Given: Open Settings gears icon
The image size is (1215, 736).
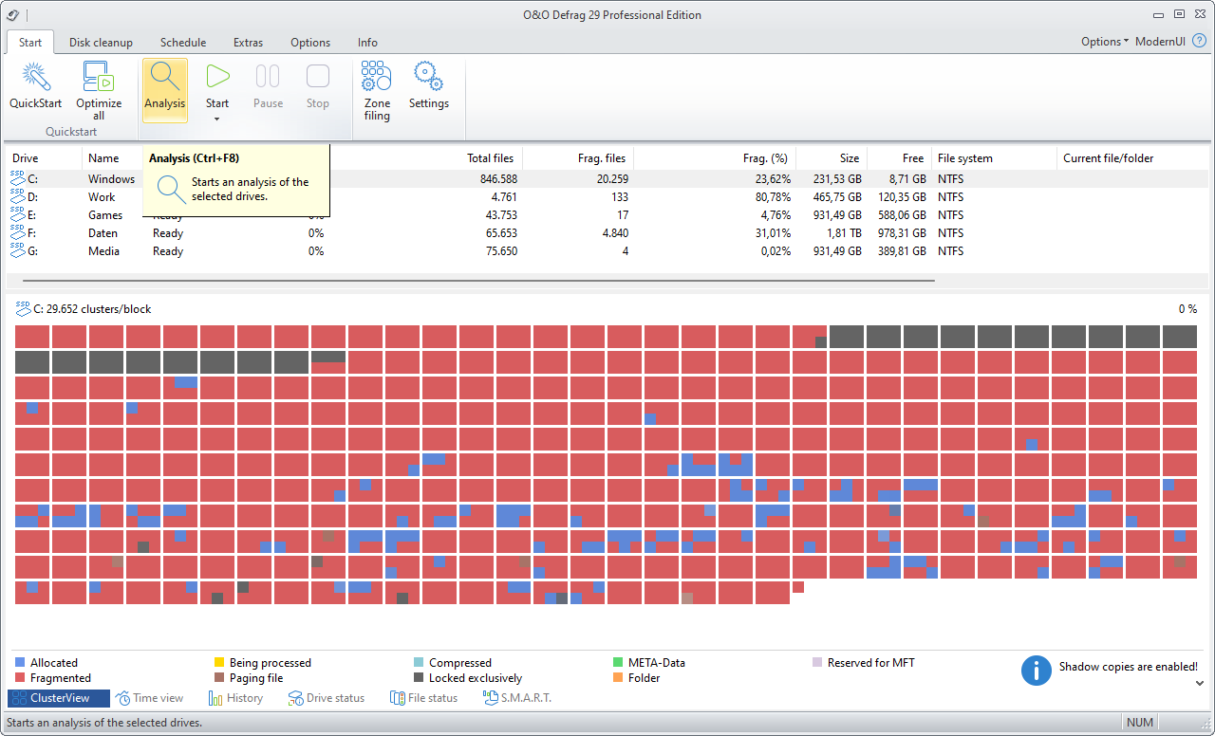Looking at the screenshot, I should pyautogui.click(x=429, y=76).
